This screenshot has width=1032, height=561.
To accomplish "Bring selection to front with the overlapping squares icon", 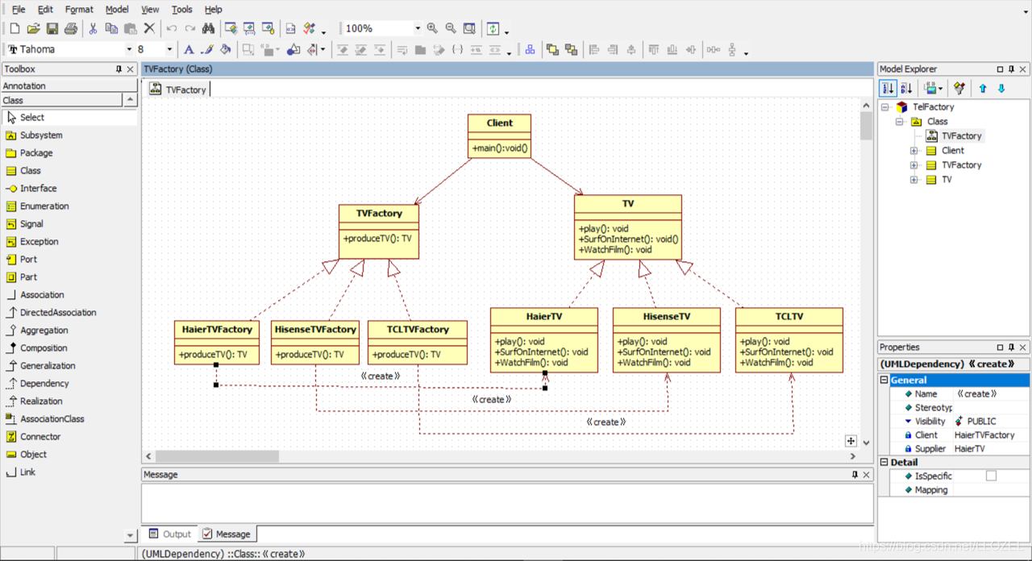I will 552,49.
